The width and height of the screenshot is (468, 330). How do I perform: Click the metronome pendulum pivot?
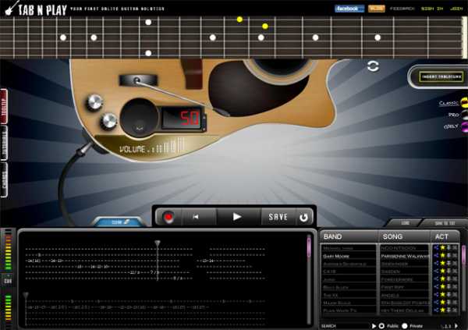pos(136,80)
